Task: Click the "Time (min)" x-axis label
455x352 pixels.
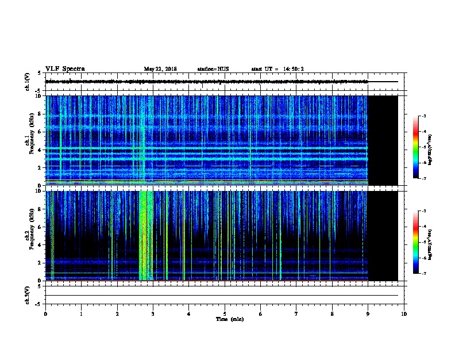Action: tap(230, 319)
